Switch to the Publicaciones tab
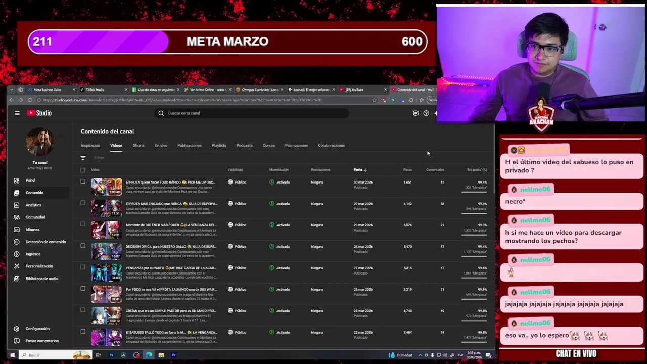The width and height of the screenshot is (647, 364). coord(190,146)
